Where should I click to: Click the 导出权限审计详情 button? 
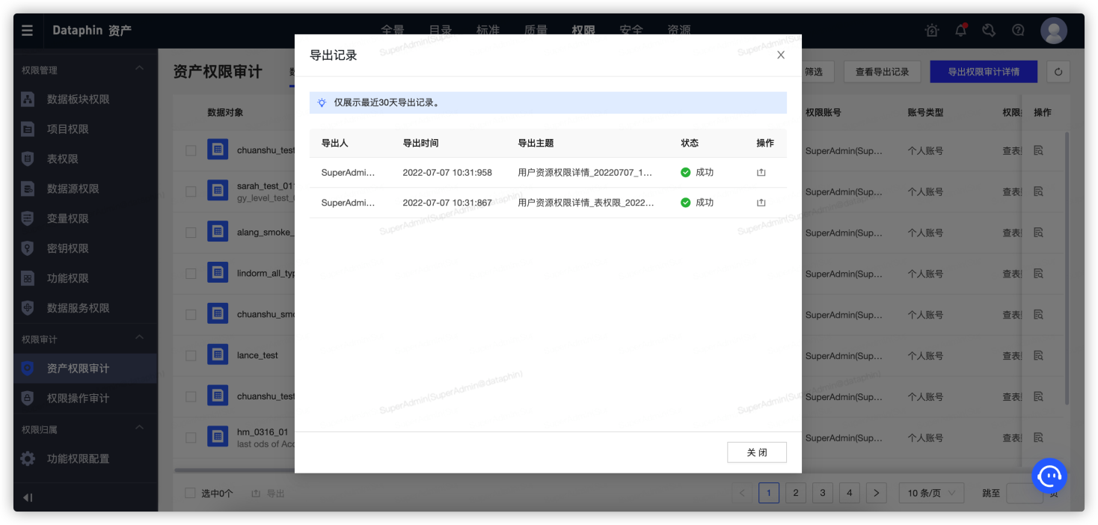pos(983,71)
